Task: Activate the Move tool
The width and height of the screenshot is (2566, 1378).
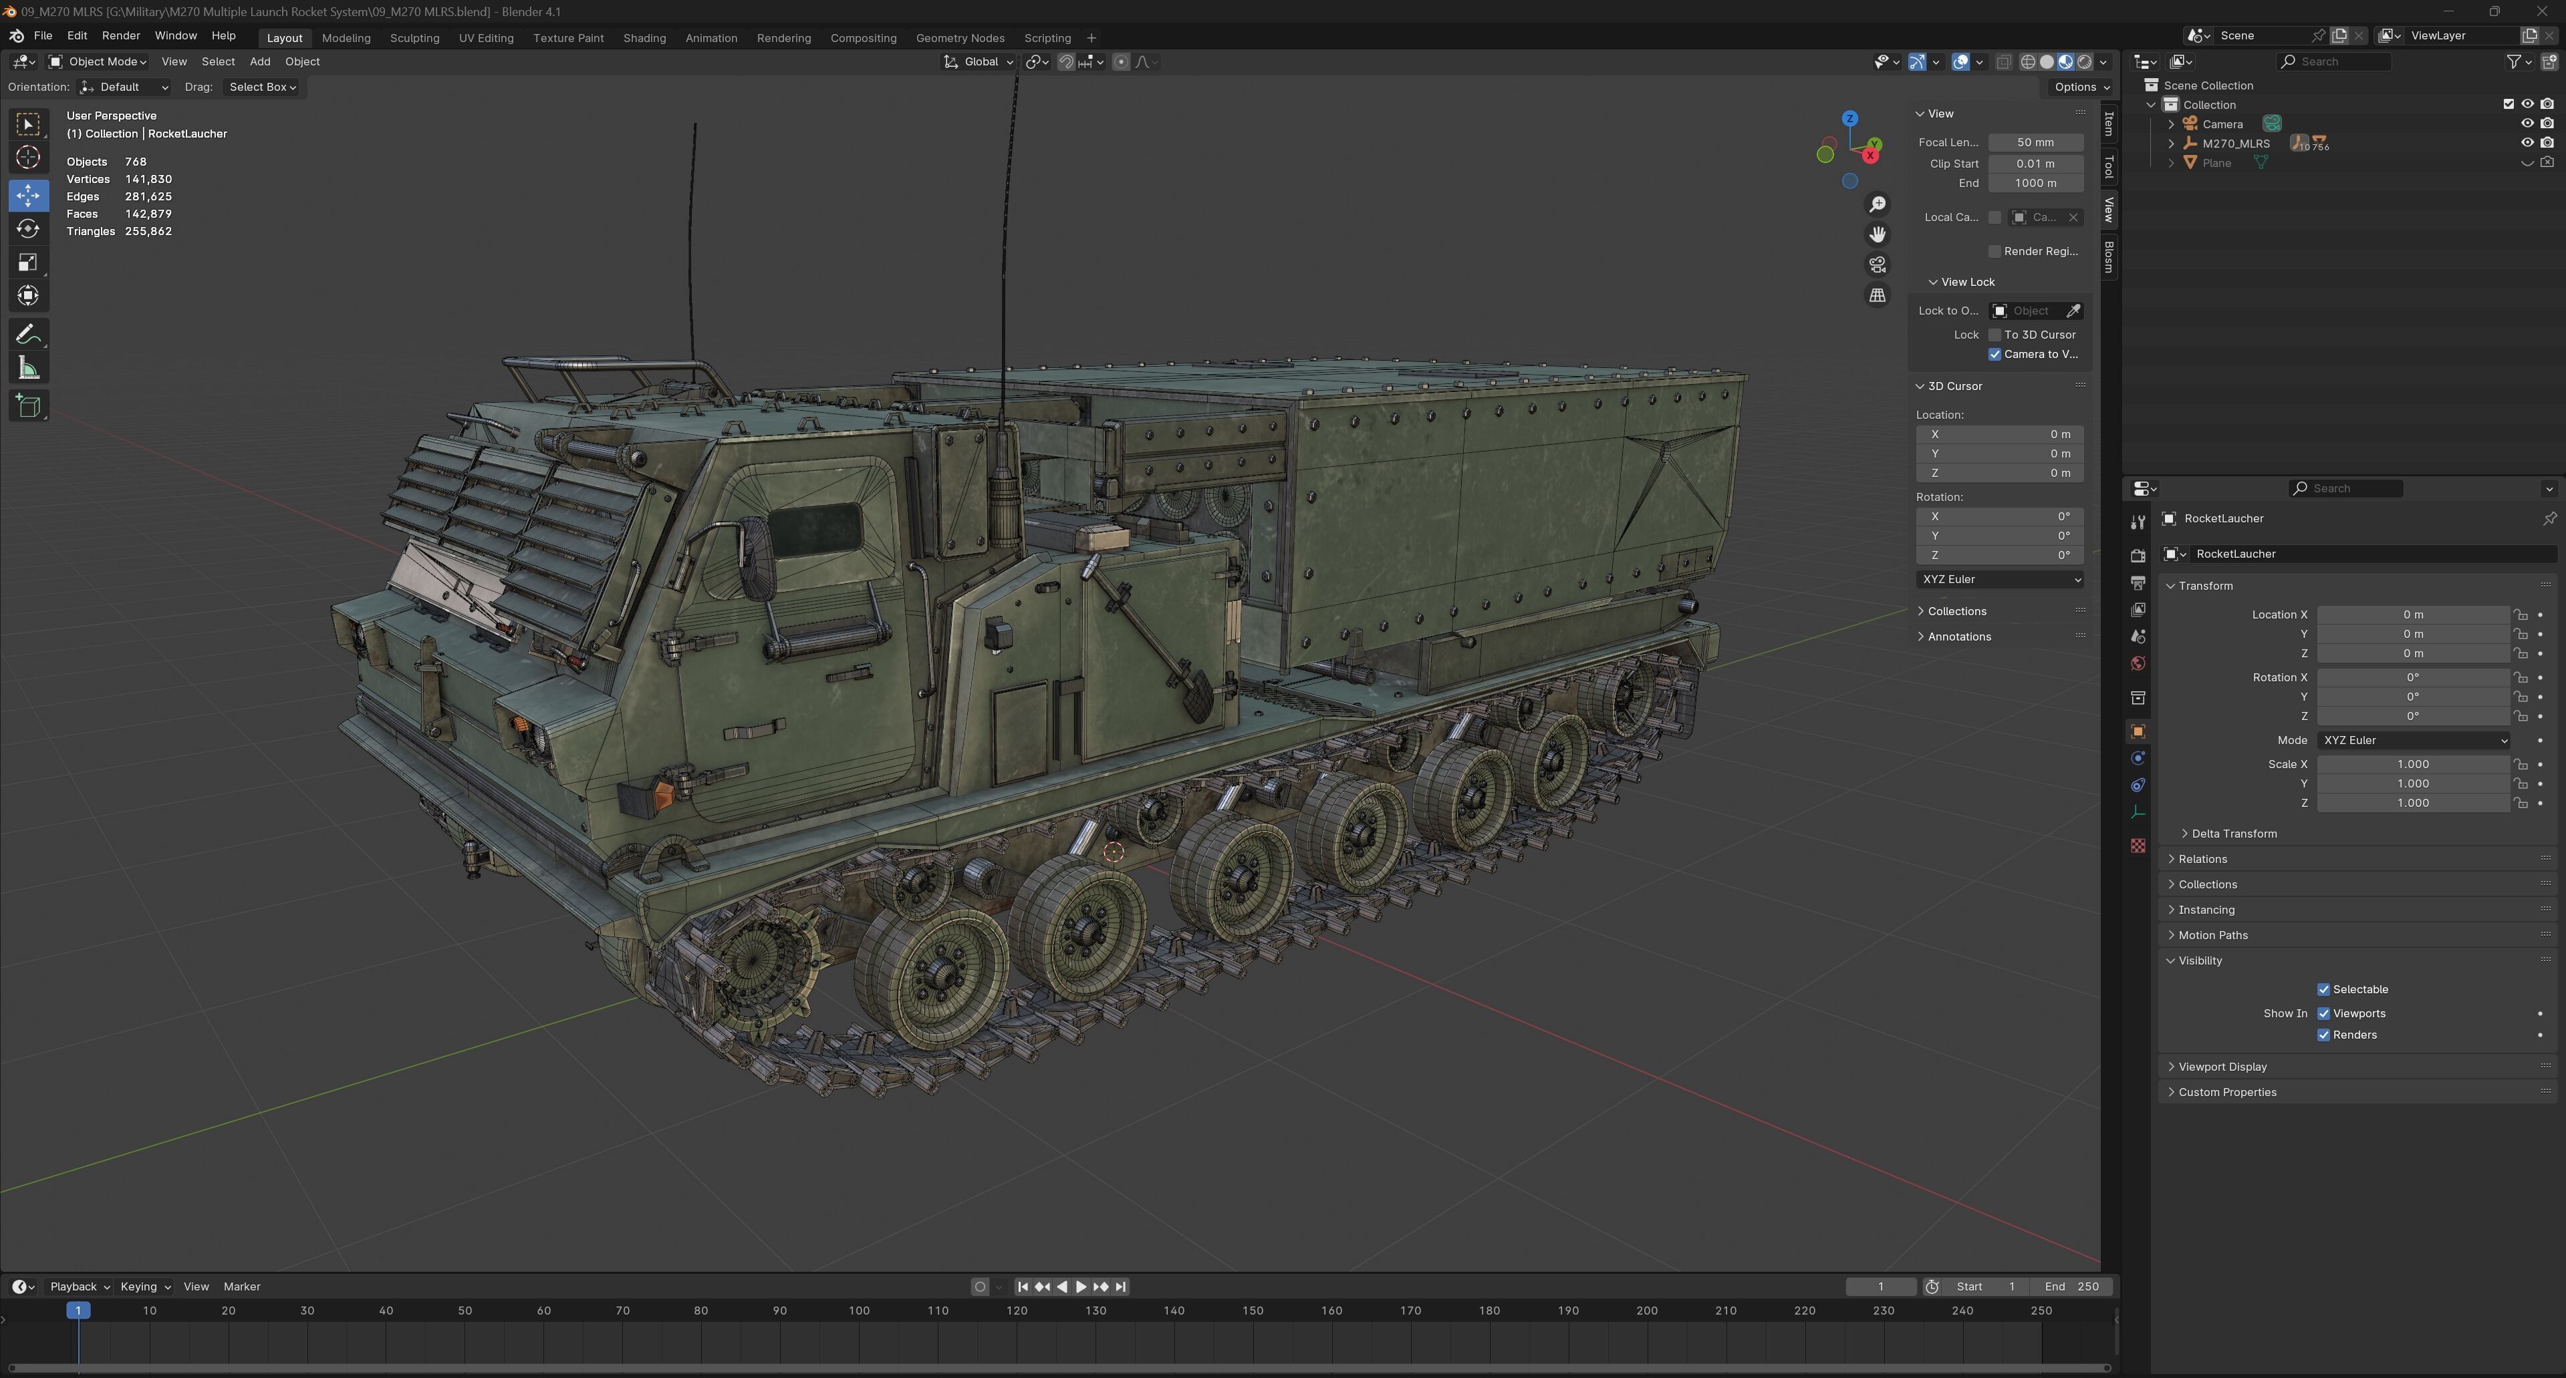Action: tap(28, 195)
